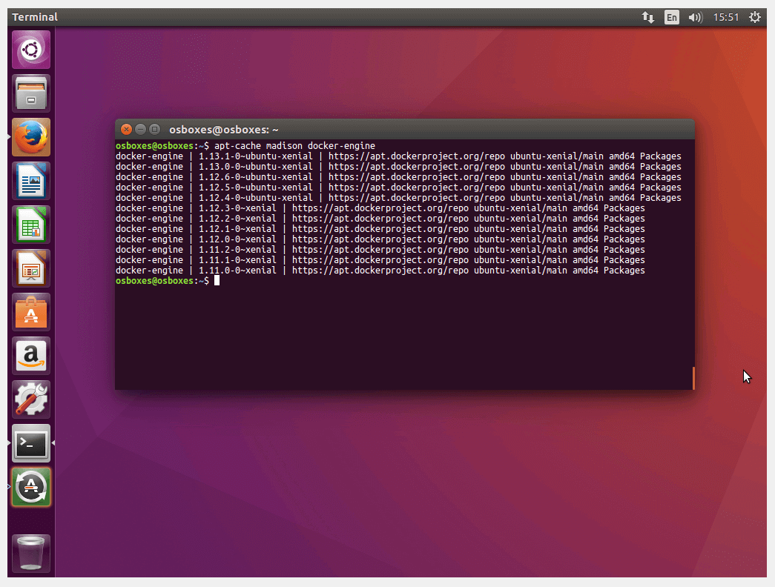Click version 1.12.0-0~xenial in output
Image resolution: width=775 pixels, height=587 pixels.
(237, 239)
